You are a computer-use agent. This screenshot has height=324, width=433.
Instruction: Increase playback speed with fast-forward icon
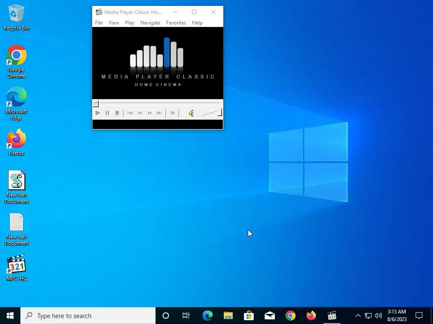coord(150,113)
